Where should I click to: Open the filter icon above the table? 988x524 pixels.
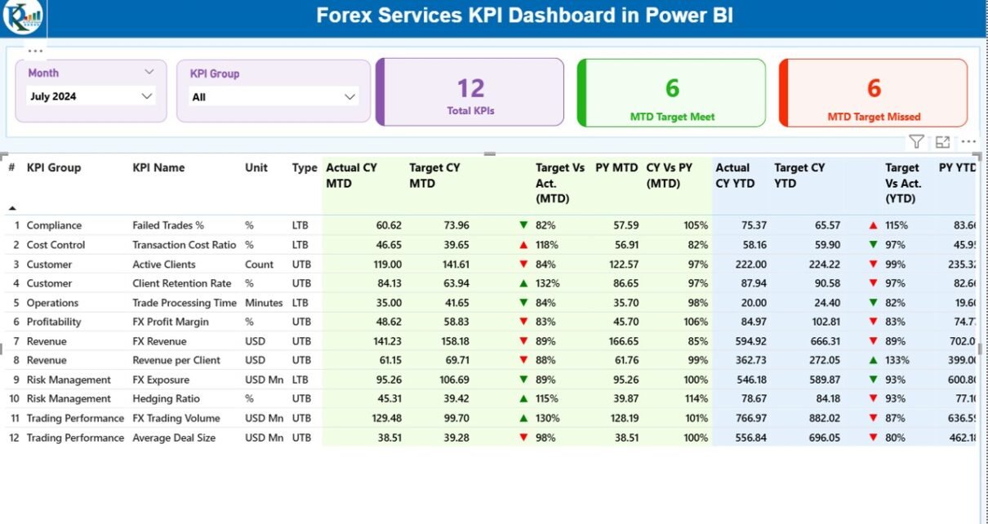(917, 142)
